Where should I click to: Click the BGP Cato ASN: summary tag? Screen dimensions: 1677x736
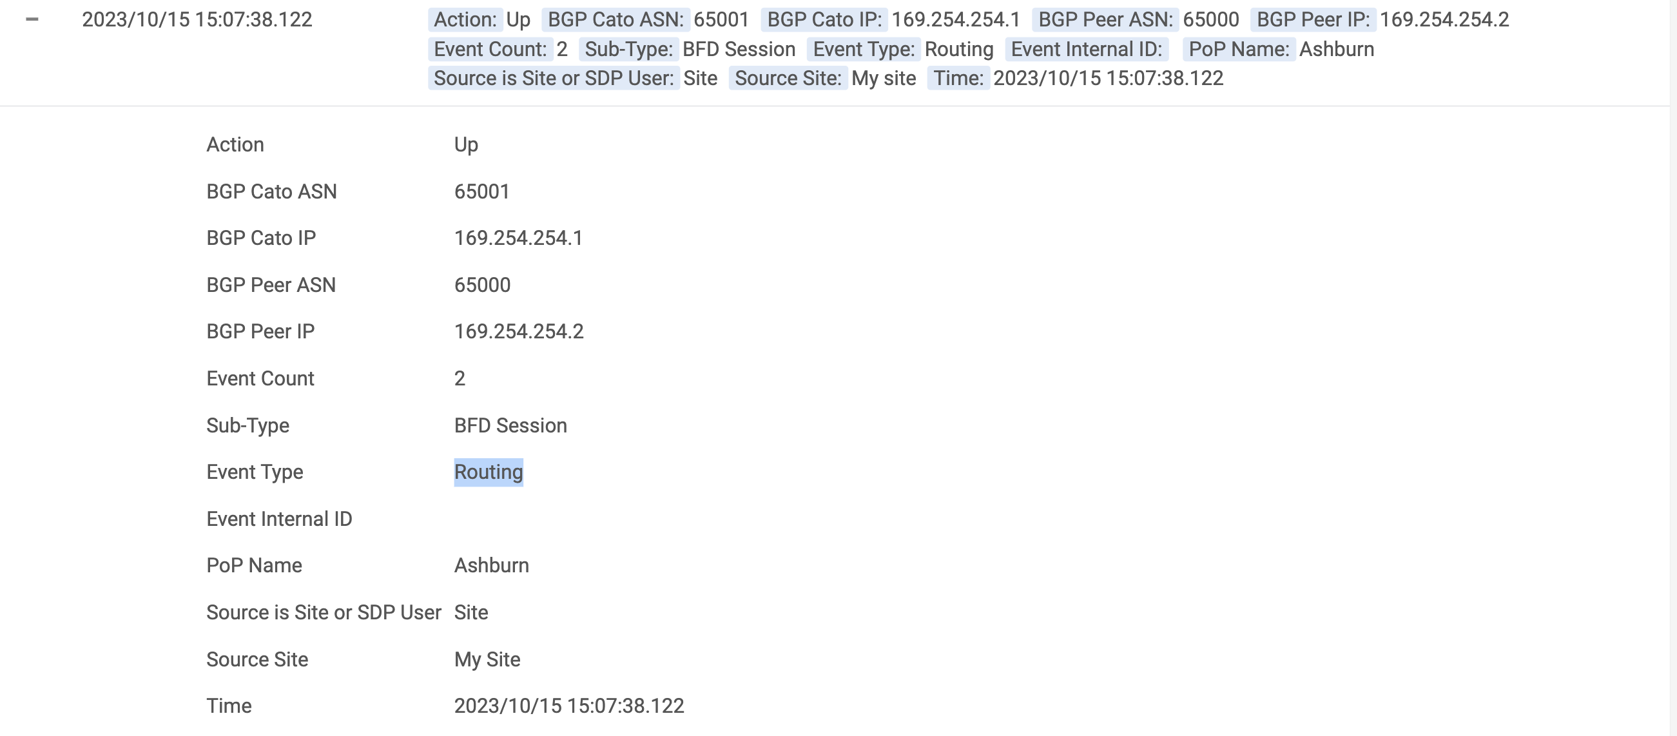coord(616,19)
